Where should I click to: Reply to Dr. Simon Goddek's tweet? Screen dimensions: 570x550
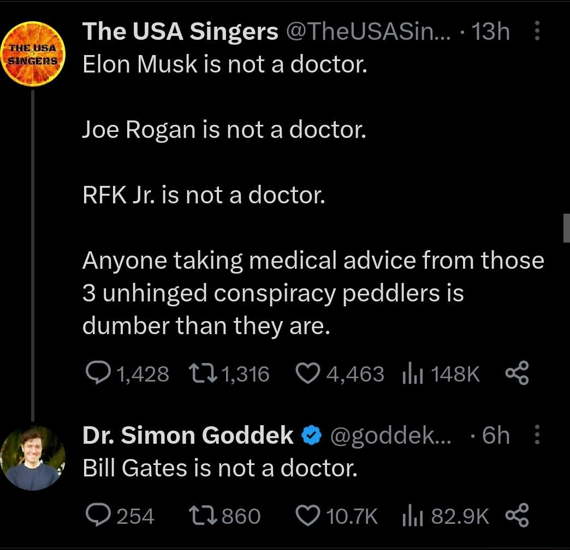tap(99, 515)
